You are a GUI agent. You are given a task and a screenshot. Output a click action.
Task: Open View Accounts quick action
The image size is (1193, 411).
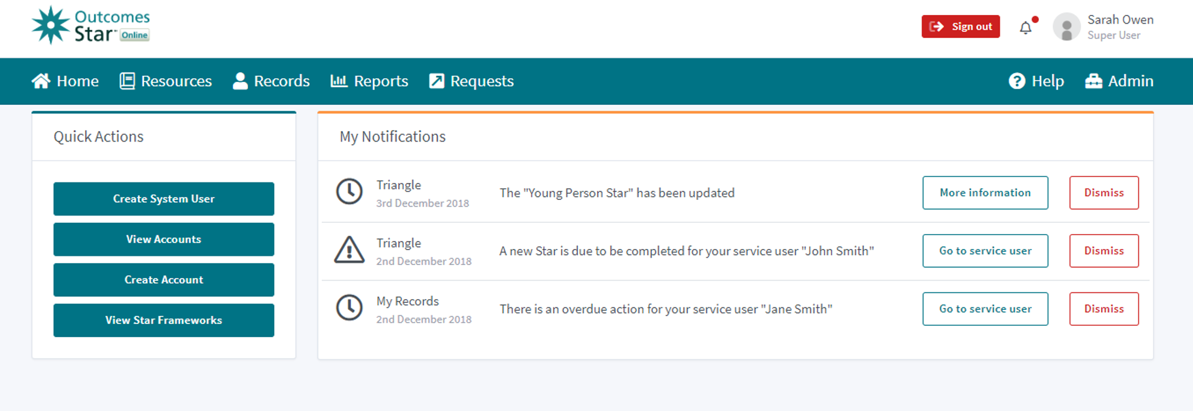click(163, 240)
